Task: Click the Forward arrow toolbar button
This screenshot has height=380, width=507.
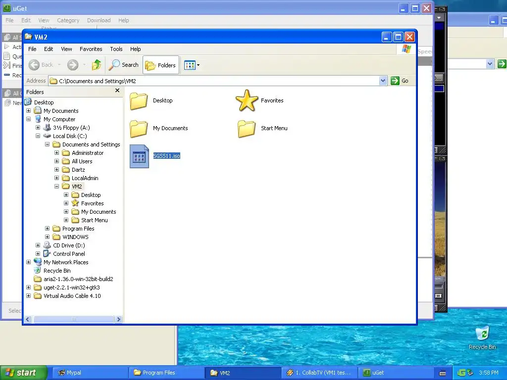Action: [73, 65]
